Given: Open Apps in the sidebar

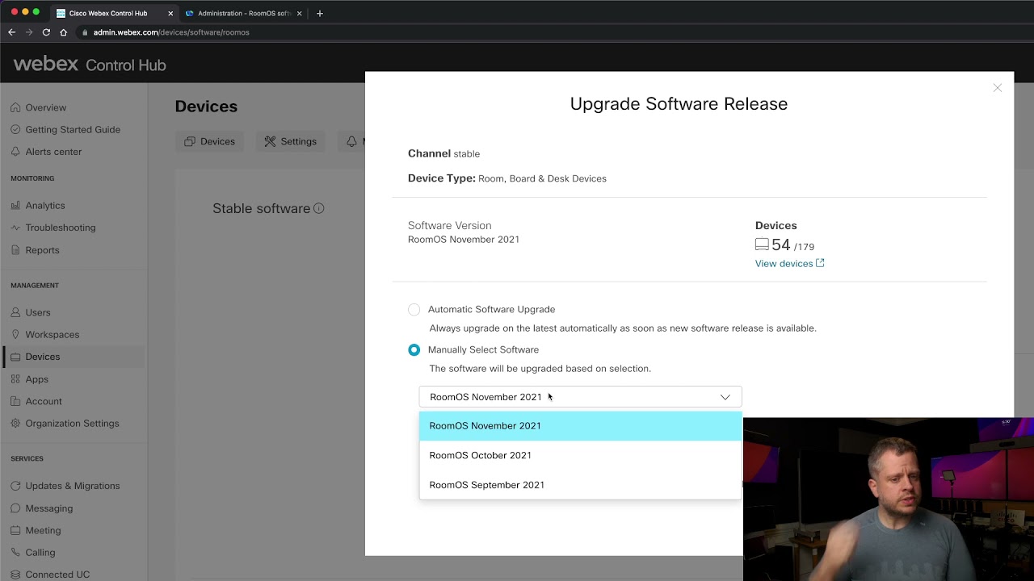Looking at the screenshot, I should pos(36,379).
